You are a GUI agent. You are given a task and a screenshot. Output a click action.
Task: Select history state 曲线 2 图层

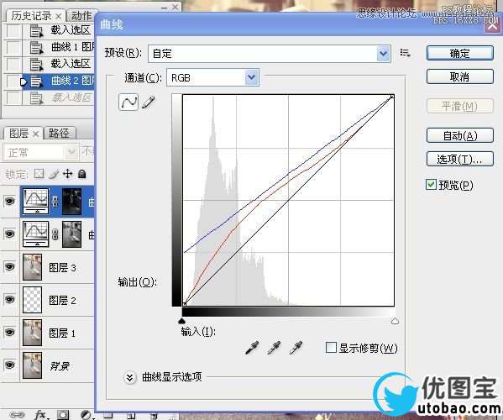click(58, 81)
